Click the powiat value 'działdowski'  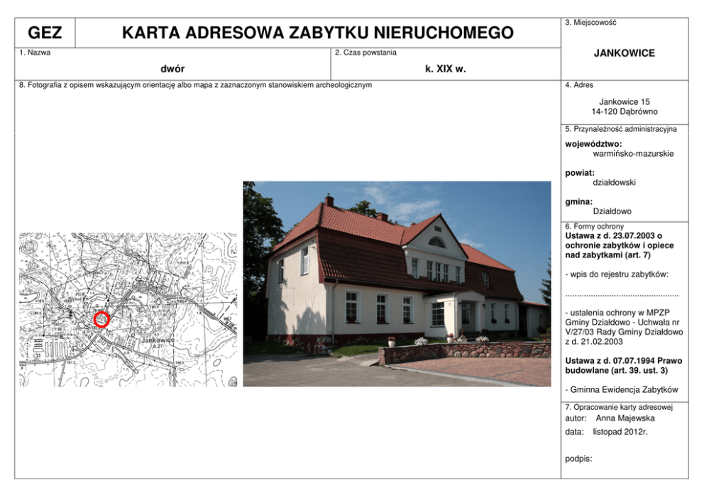tap(614, 182)
